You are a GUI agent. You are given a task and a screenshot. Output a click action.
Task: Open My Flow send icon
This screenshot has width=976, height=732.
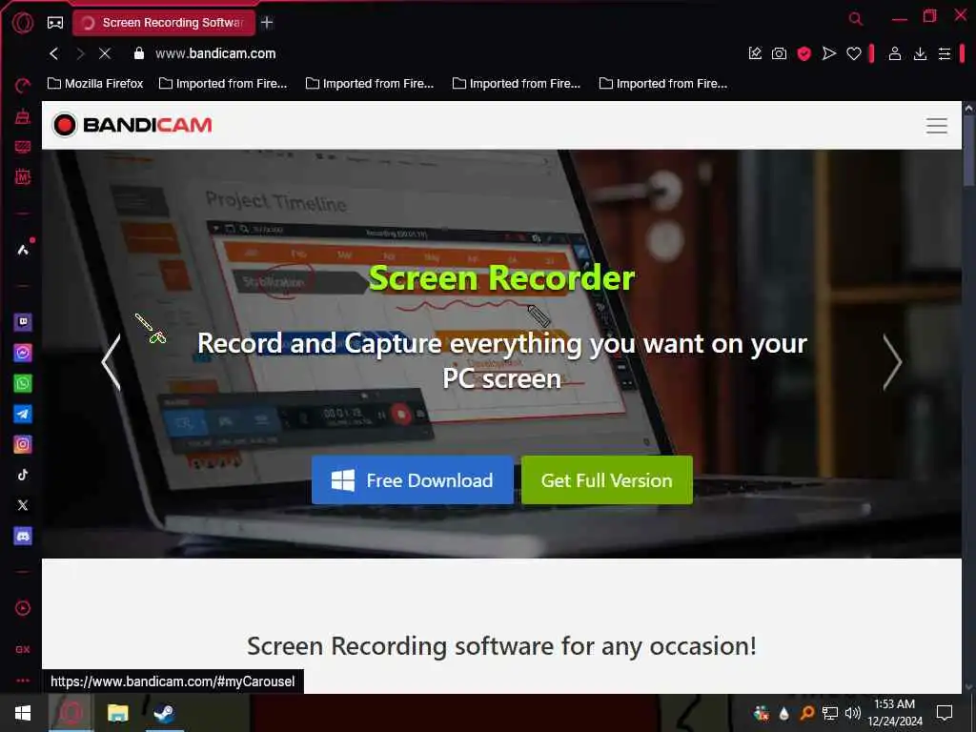(x=828, y=53)
